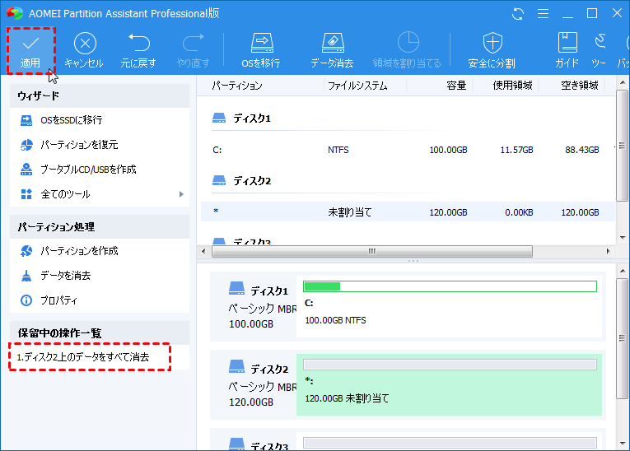Open the ガイド book icon
The height and width of the screenshot is (451, 630).
point(567,50)
